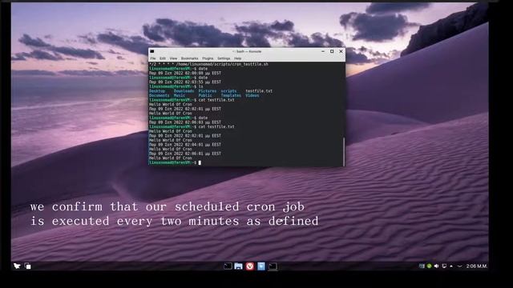Click the 'scripts' folder name in terminal

(228, 91)
